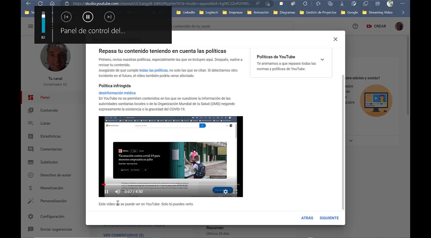
Task: Open the YouTube account avatar menu
Action: pos(399,26)
